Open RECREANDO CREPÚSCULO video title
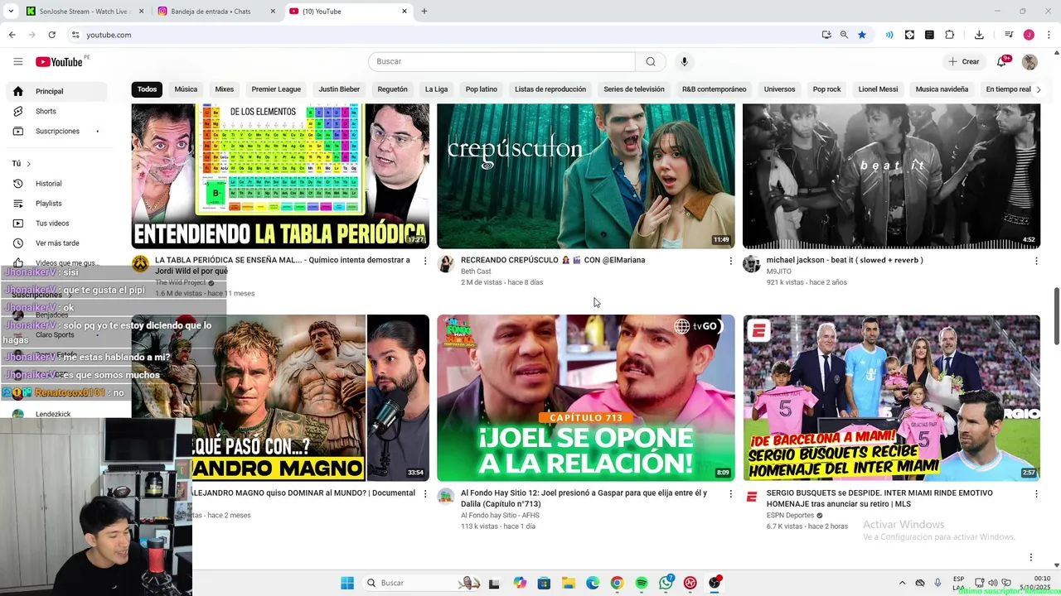1061x596 pixels. [553, 260]
